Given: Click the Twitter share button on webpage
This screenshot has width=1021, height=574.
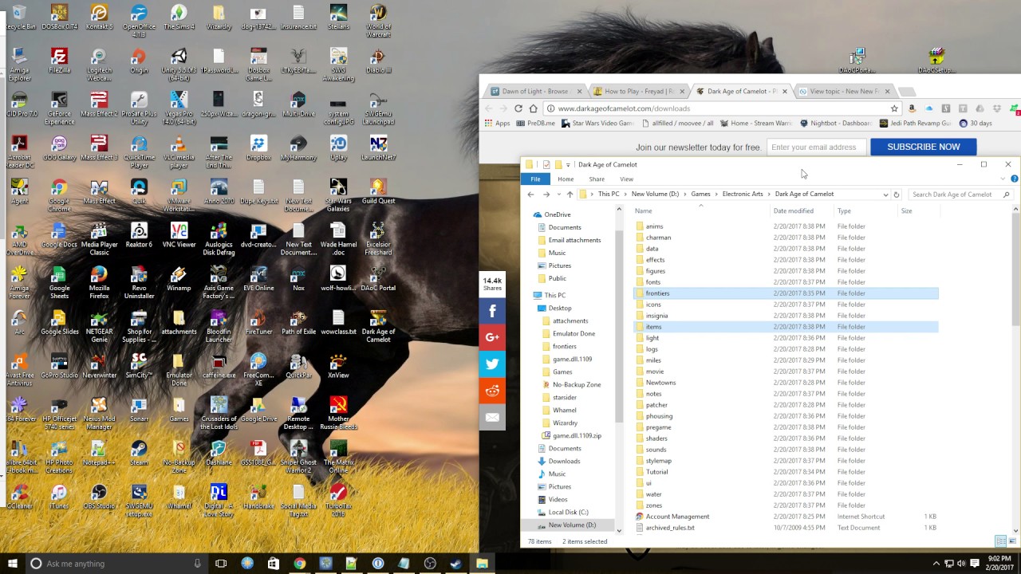Looking at the screenshot, I should (492, 364).
